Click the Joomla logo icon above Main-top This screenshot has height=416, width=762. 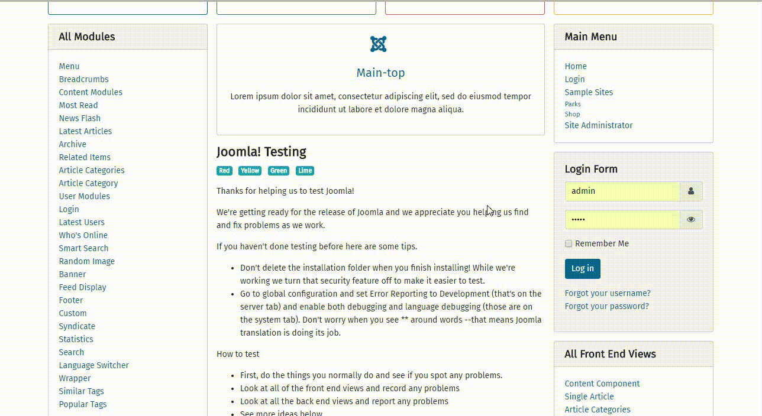coord(379,44)
